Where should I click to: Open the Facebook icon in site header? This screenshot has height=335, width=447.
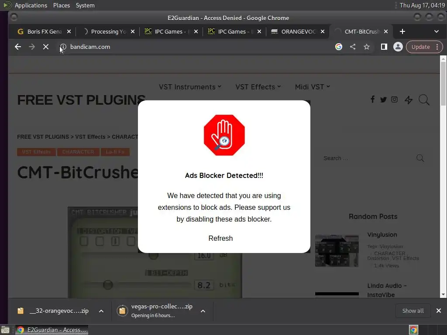tap(372, 99)
